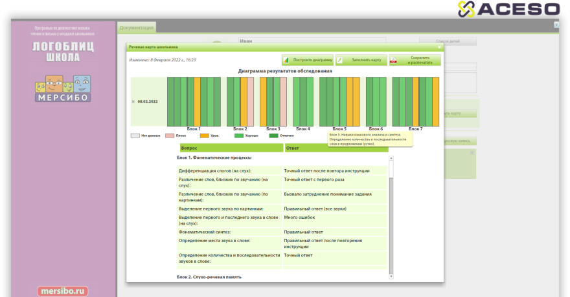Open the mersibo.ru link
570x297 pixels.
click(x=62, y=291)
